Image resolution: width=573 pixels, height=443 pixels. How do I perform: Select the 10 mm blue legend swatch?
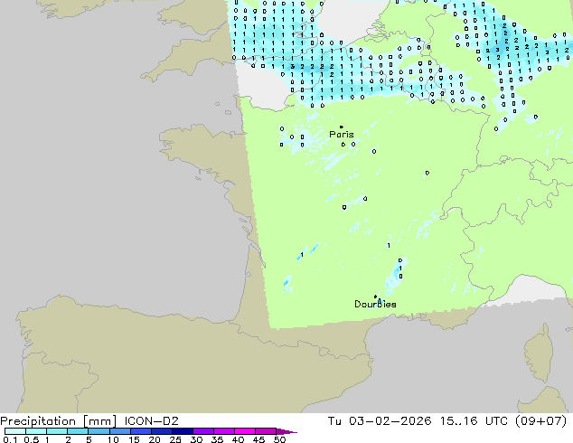pyautogui.click(x=119, y=431)
